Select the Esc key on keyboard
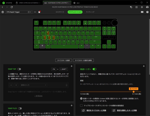The image size is (150, 116). pyautogui.click(x=36, y=23)
